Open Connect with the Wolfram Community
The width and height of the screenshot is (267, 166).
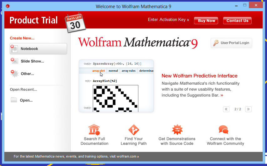coord(225,141)
